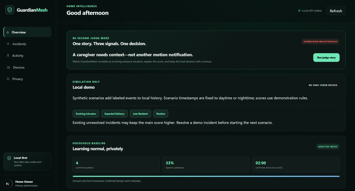Click the Home Intelligence label
The width and height of the screenshot is (355, 191).
coord(81,6)
